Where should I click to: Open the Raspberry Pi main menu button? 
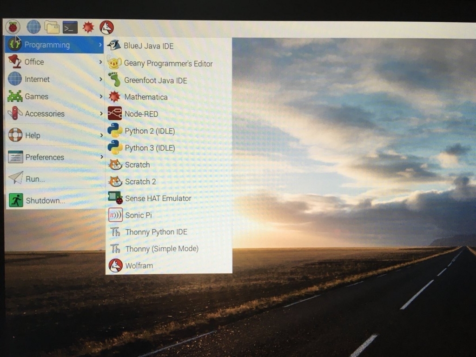click(13, 27)
